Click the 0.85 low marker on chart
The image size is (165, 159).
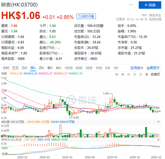76,118
